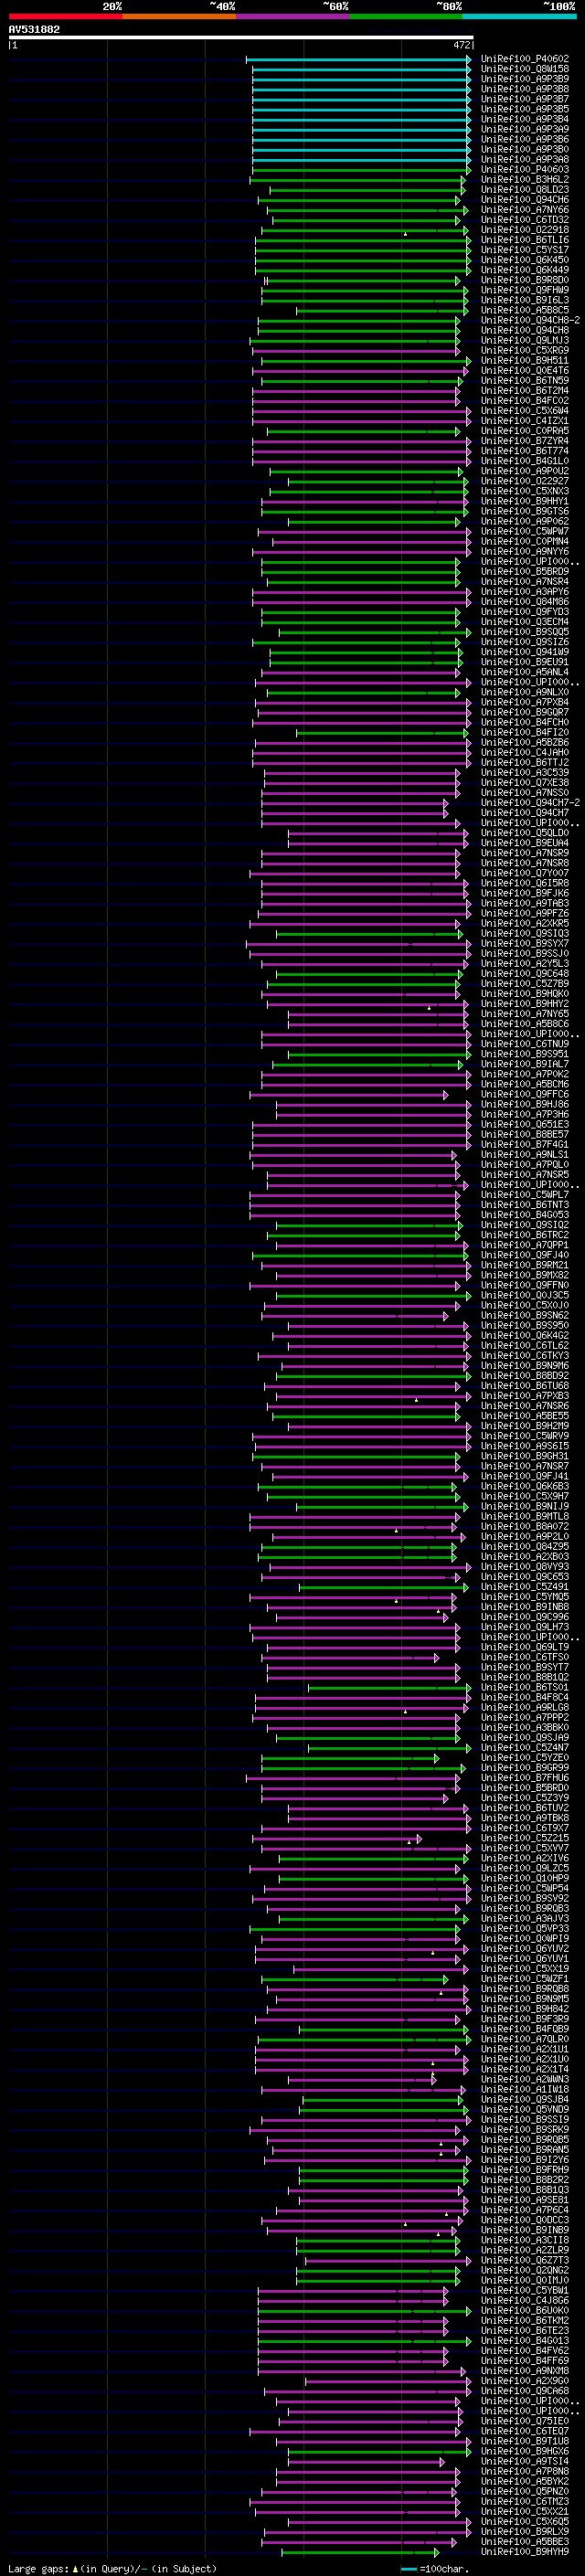Select label UniRef100_C6TD32
The width and height of the screenshot is (585, 2576).
[x=525, y=220]
